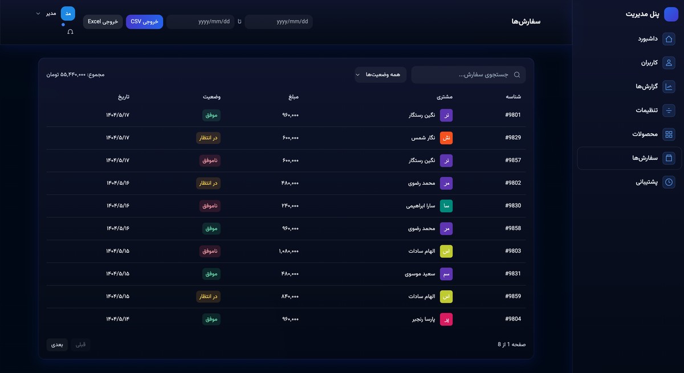The width and height of the screenshot is (684, 373).
Task: Open گزارش‌ها chart icon in sidebar
Action: coord(669,87)
